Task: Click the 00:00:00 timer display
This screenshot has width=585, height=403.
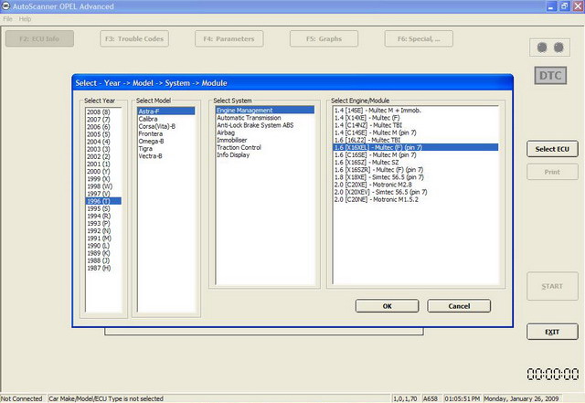Action: tap(552, 374)
